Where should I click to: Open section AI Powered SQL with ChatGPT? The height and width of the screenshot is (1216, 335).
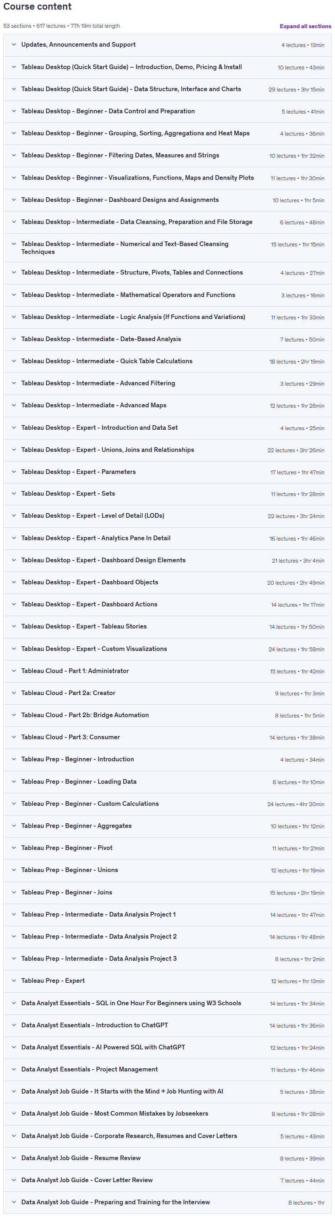167,1048
